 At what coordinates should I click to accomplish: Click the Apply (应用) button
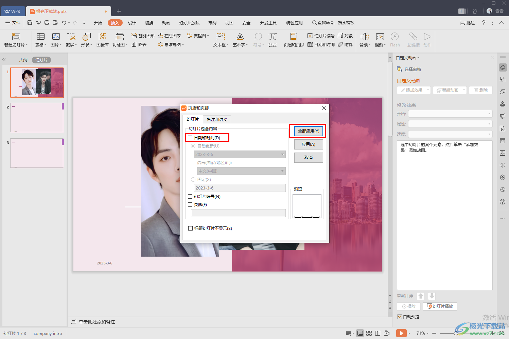pos(309,144)
